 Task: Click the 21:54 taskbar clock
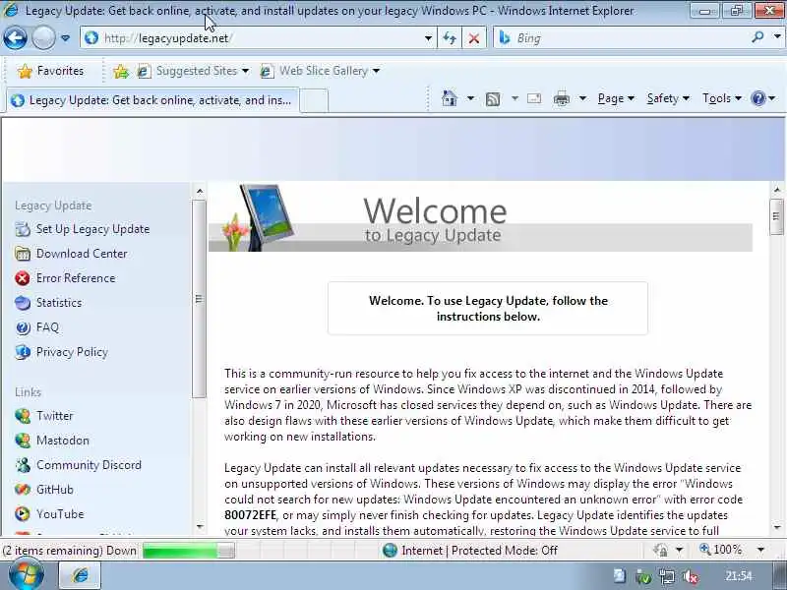pyautogui.click(x=739, y=576)
